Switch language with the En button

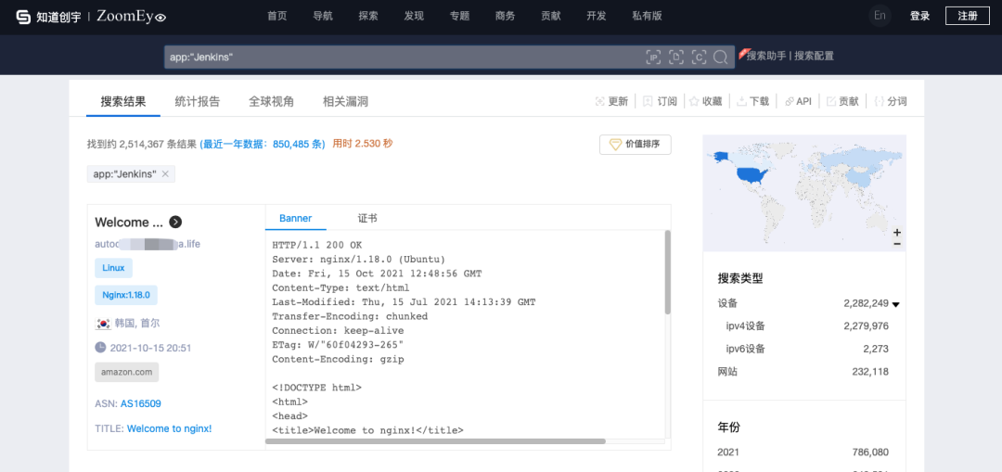point(880,16)
